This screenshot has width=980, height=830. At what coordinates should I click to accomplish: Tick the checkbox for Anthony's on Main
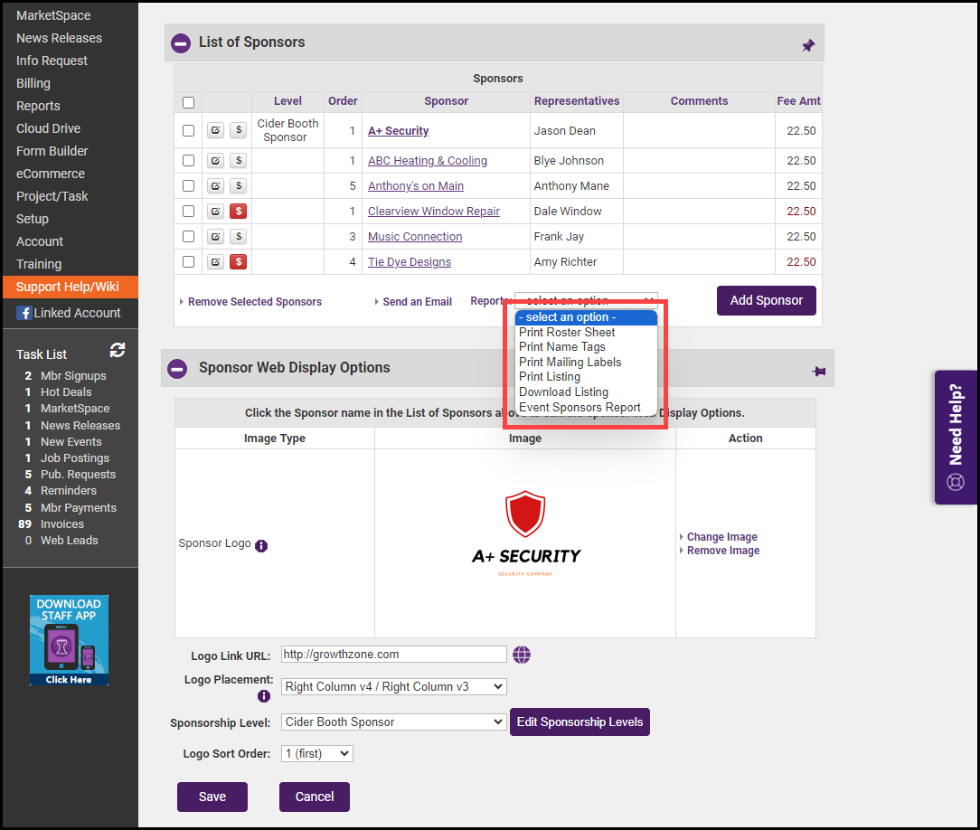pyautogui.click(x=188, y=186)
